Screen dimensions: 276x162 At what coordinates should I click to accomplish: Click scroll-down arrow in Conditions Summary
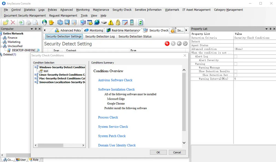click(x=184, y=143)
